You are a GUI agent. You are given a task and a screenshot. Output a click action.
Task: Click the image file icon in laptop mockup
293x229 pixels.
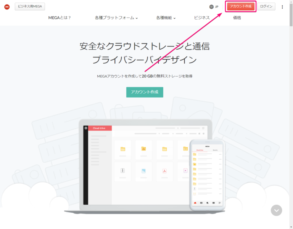(143, 171)
